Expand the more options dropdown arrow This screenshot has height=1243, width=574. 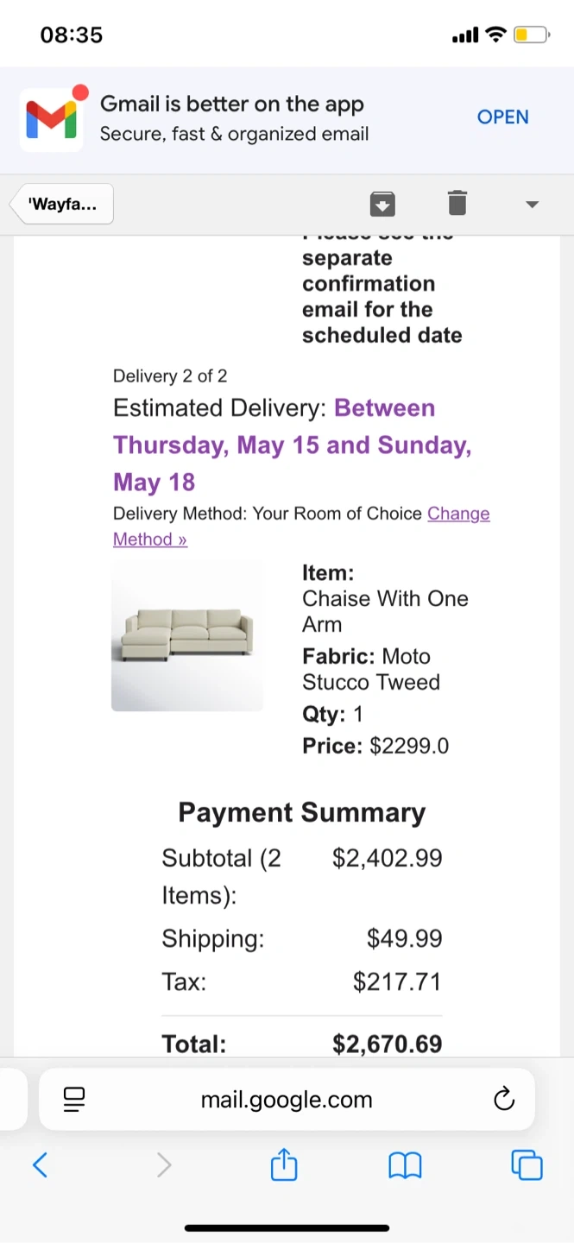(532, 205)
